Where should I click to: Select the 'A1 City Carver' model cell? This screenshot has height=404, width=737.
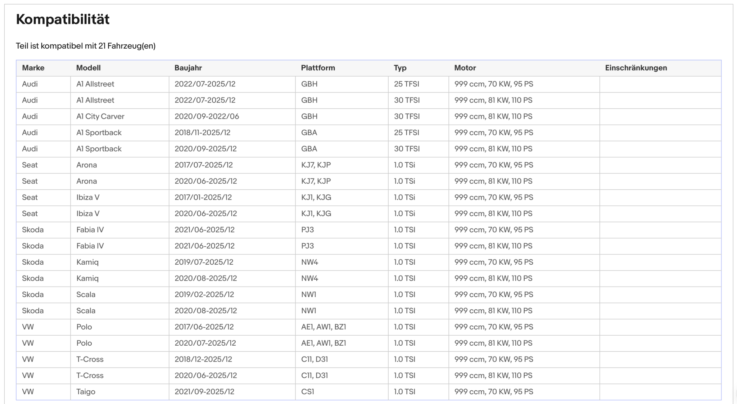[100, 116]
